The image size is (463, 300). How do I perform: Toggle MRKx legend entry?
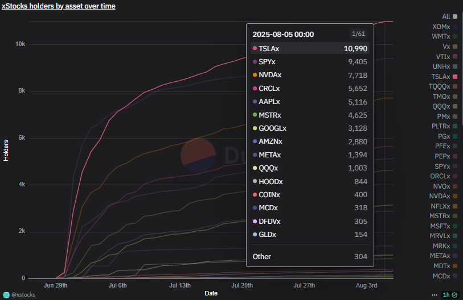[445, 246]
